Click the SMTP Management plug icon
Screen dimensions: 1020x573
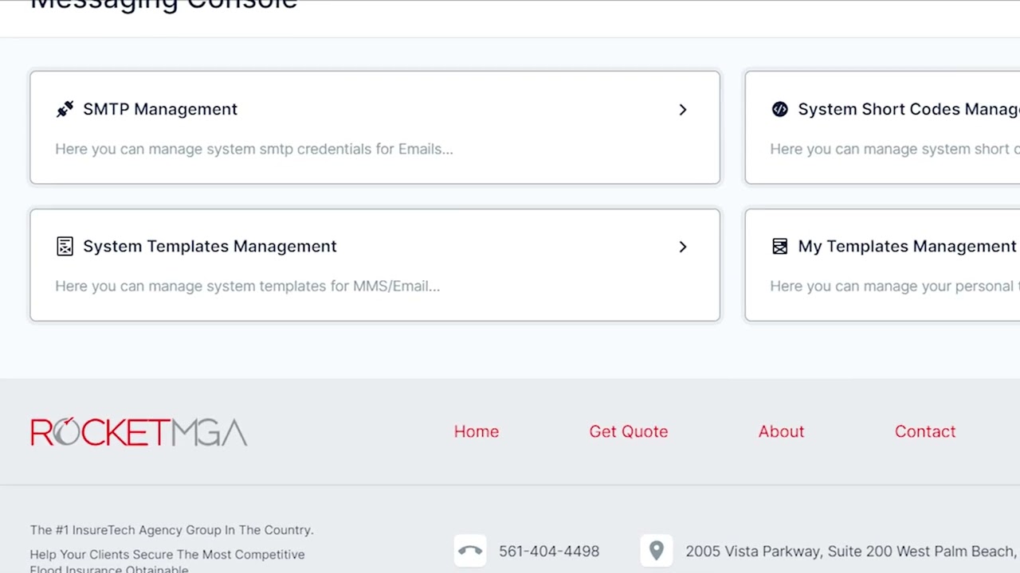point(65,109)
